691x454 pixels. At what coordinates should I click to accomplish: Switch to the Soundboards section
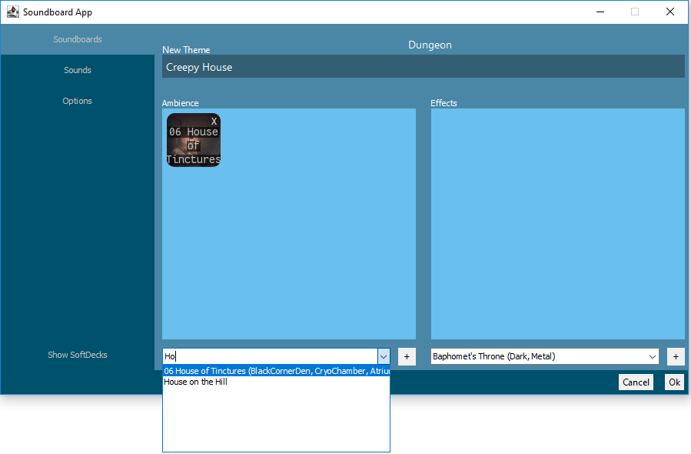tap(77, 39)
